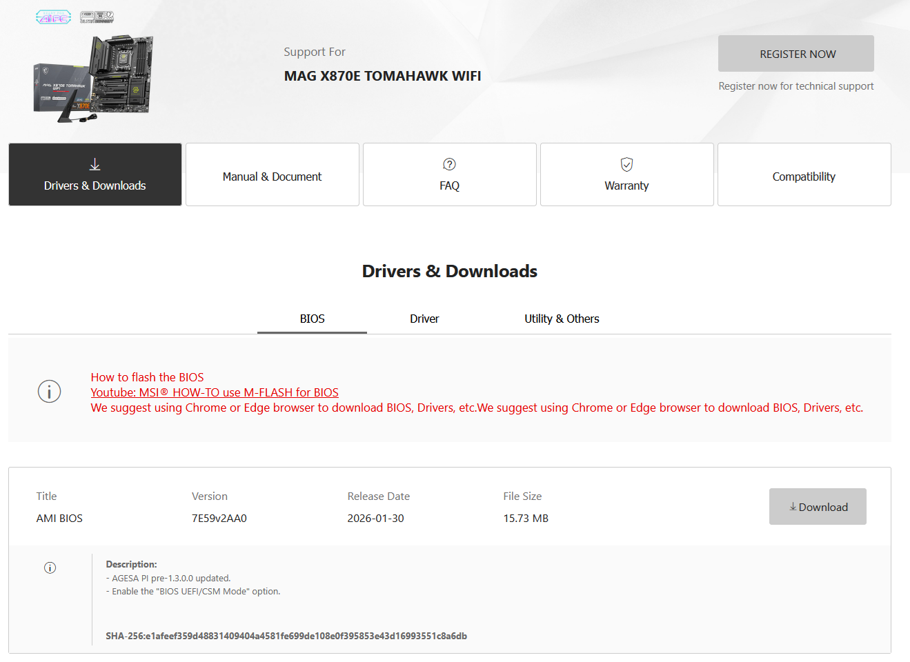
Task: Click the Ready for AI PC badge
Action: (x=53, y=17)
